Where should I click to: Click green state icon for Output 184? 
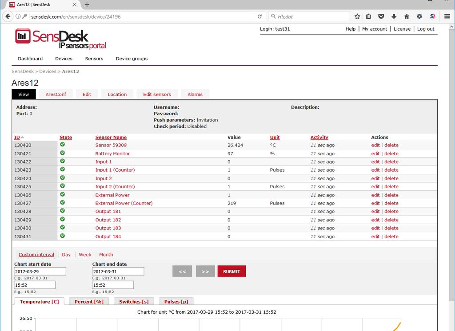tap(62, 236)
